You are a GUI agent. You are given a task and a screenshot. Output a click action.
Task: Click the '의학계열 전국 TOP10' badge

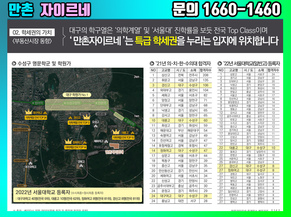(124, 137)
